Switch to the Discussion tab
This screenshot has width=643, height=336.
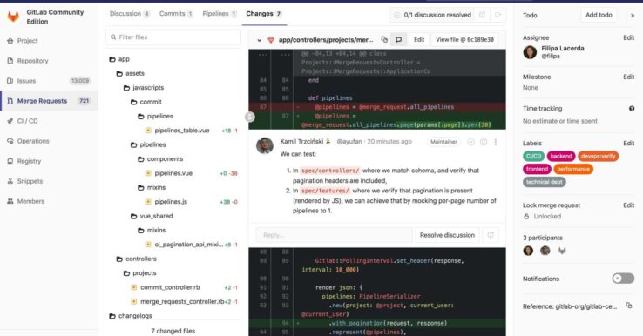tap(129, 14)
